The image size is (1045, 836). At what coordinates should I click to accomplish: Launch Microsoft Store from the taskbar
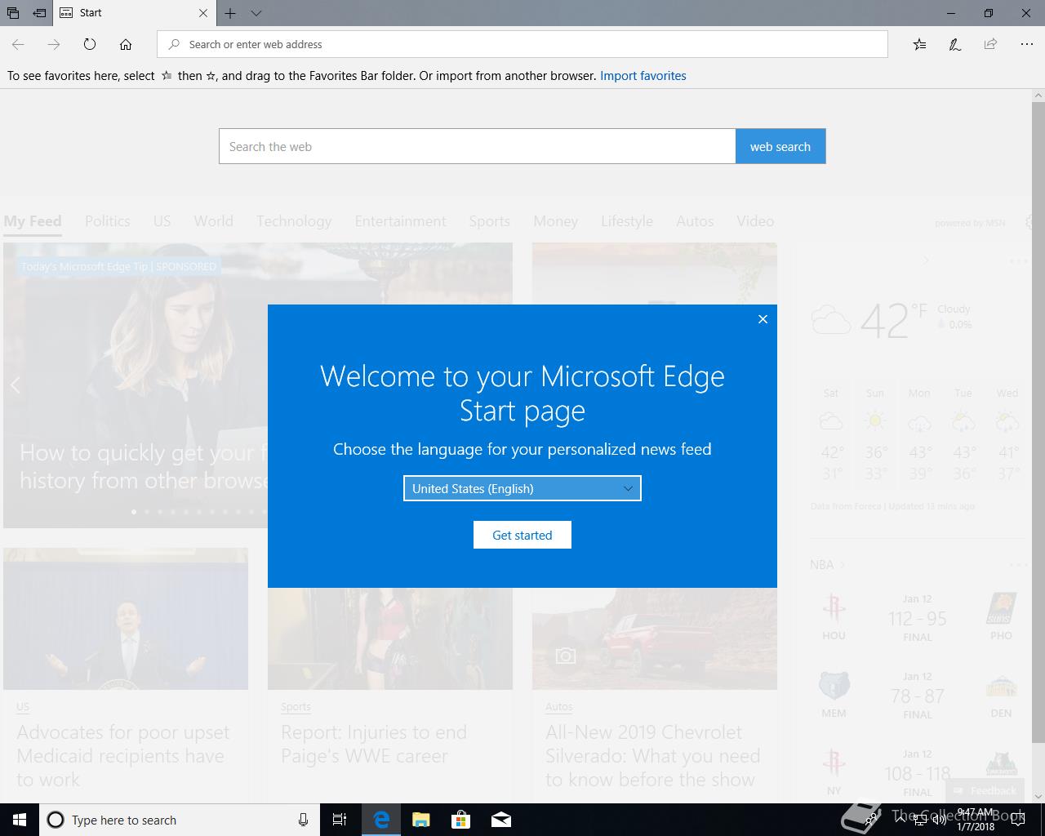tap(461, 820)
